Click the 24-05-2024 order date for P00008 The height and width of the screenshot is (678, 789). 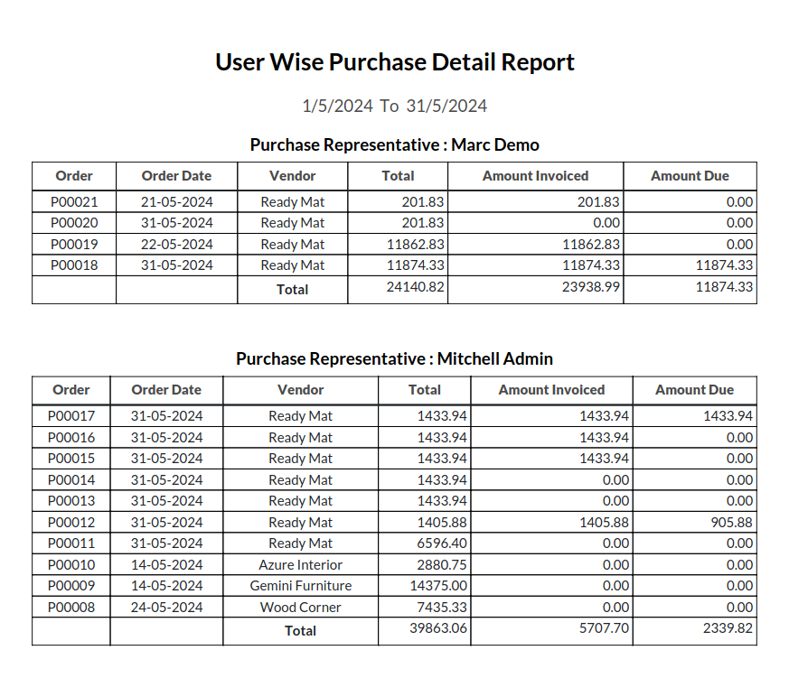tap(167, 608)
